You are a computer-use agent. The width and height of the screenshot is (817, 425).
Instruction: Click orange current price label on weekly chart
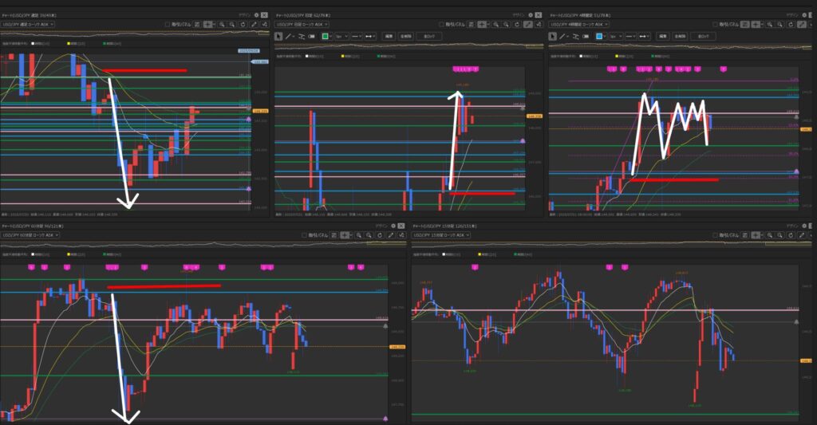tap(260, 111)
